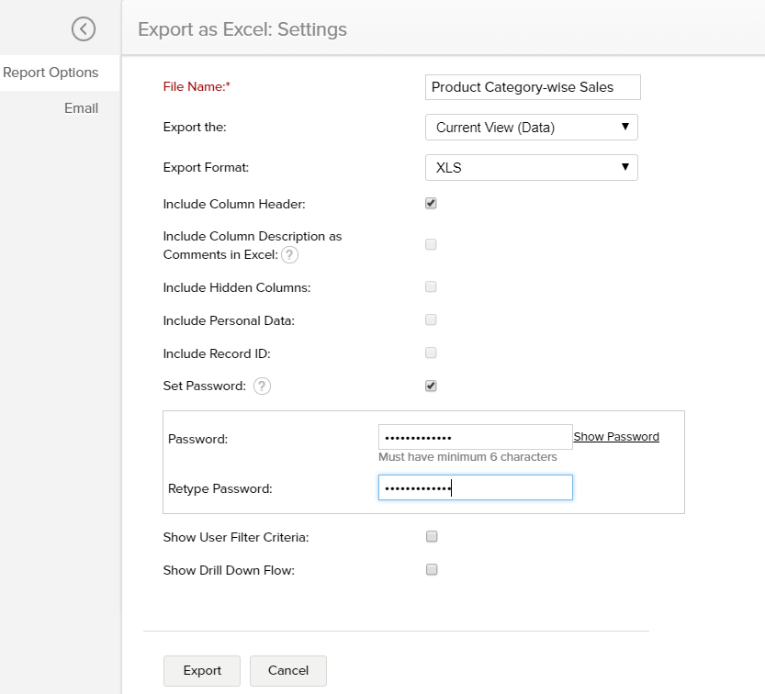Click inside the File Name field
765x694 pixels.
[x=532, y=87]
